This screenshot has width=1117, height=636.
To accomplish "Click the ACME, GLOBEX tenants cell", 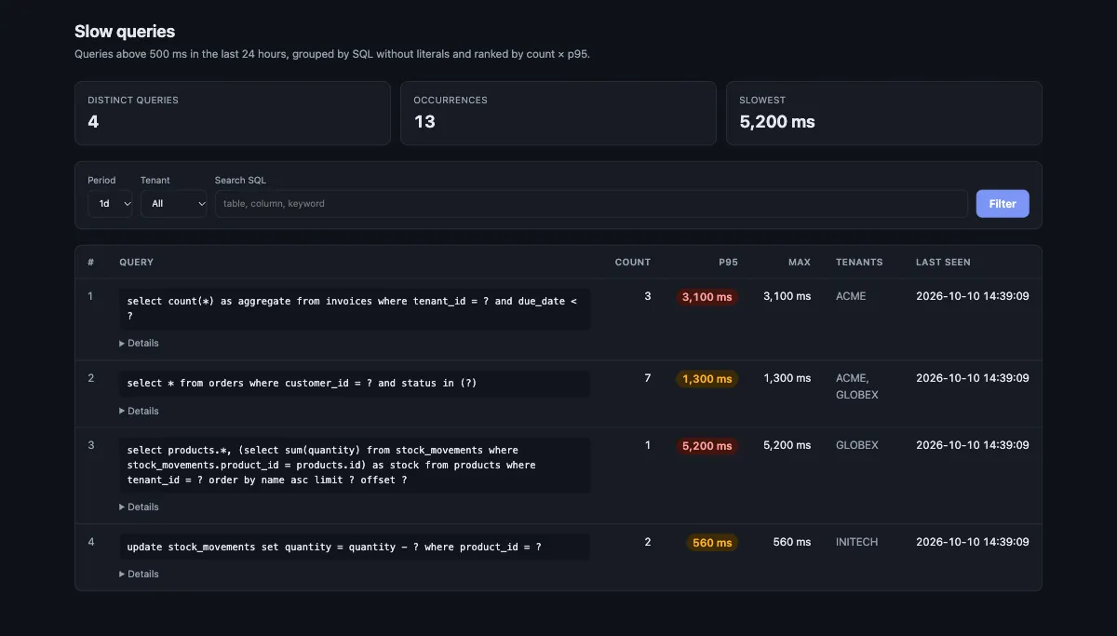I will pos(857,386).
